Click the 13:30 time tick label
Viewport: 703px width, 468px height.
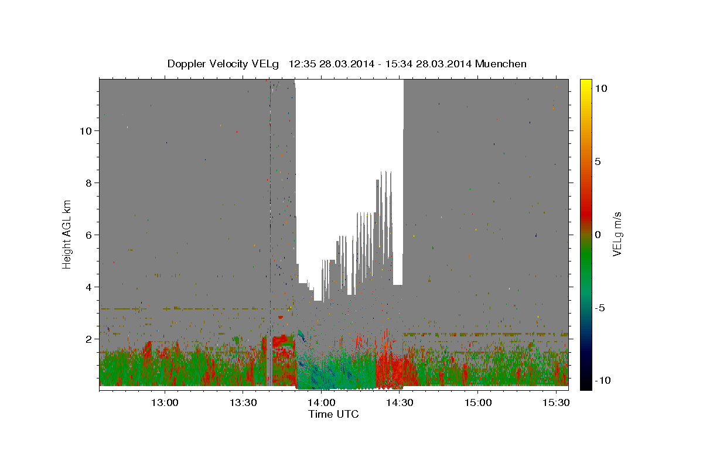tap(243, 403)
